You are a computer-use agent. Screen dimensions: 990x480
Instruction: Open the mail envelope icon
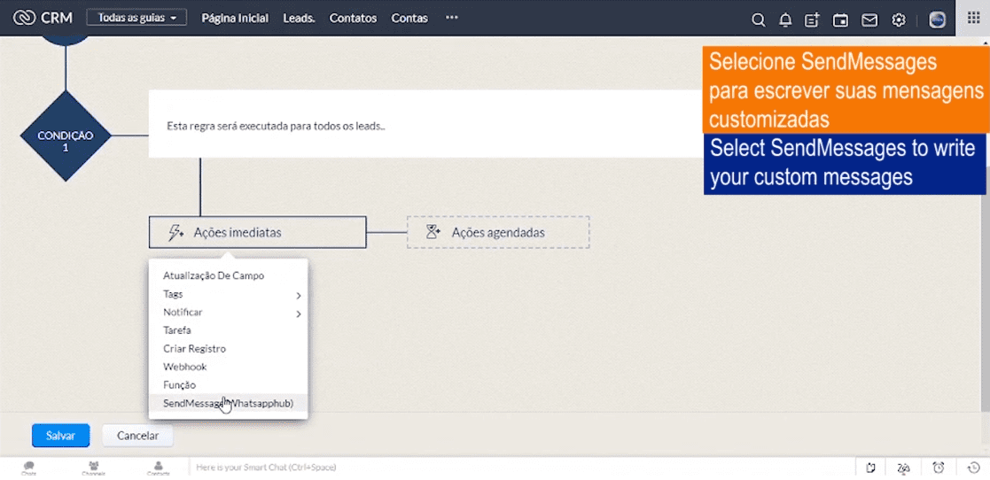pyautogui.click(x=869, y=19)
